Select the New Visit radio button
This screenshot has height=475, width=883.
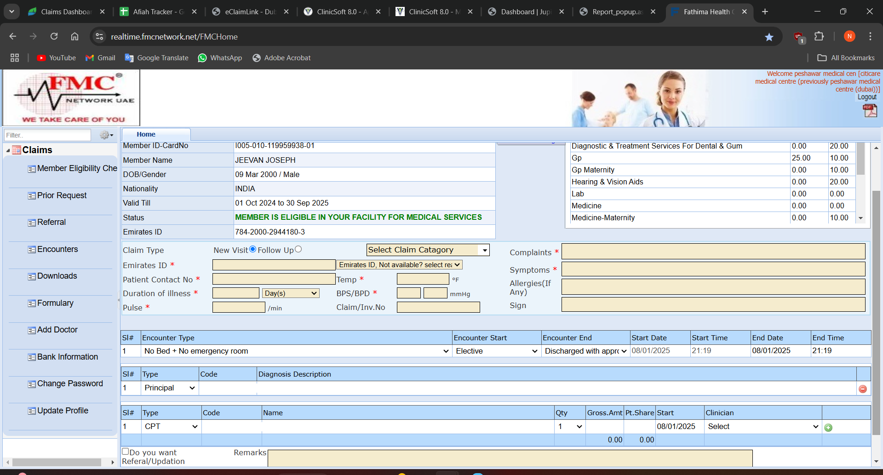coord(252,249)
